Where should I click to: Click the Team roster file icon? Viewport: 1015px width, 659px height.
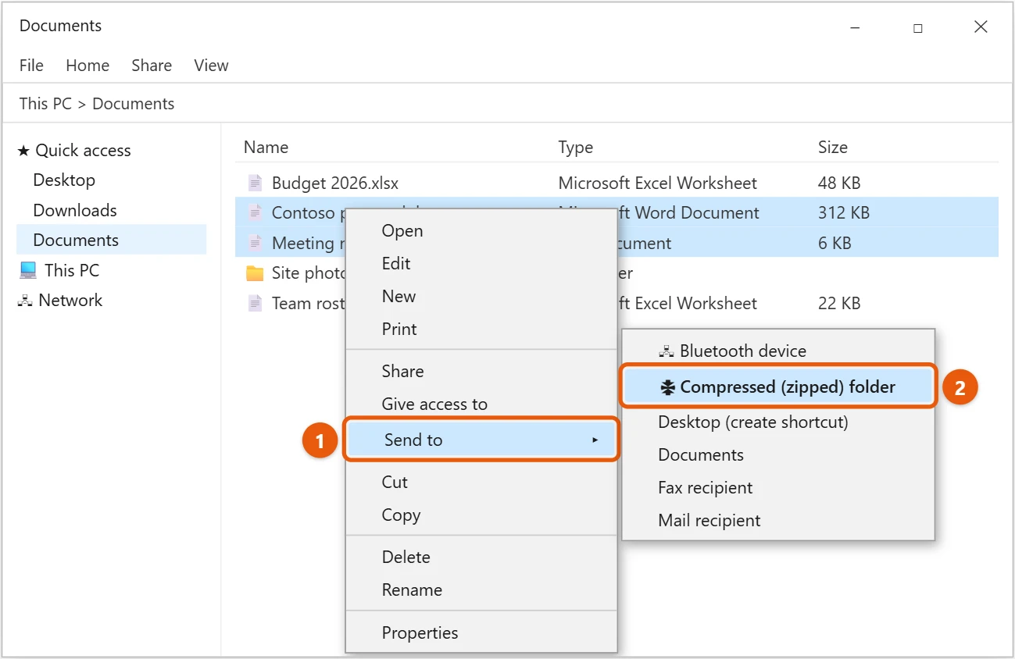(x=255, y=303)
